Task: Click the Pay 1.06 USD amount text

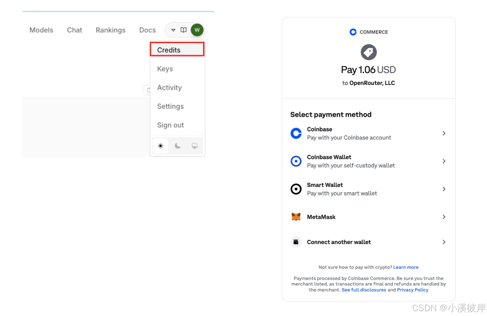Action: 368,70
